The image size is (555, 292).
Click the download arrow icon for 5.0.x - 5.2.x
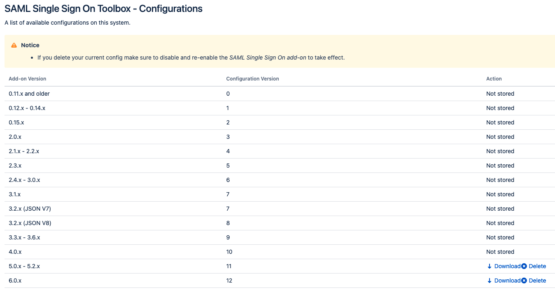[x=490, y=266]
